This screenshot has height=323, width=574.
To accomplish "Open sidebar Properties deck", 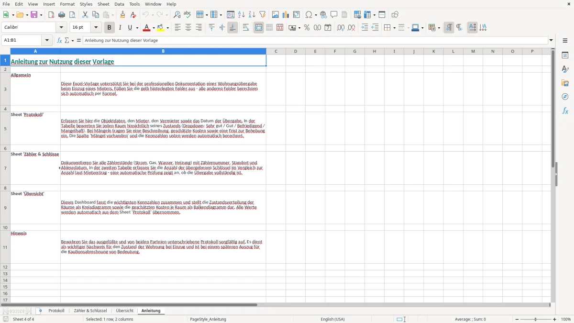I will 565,56.
